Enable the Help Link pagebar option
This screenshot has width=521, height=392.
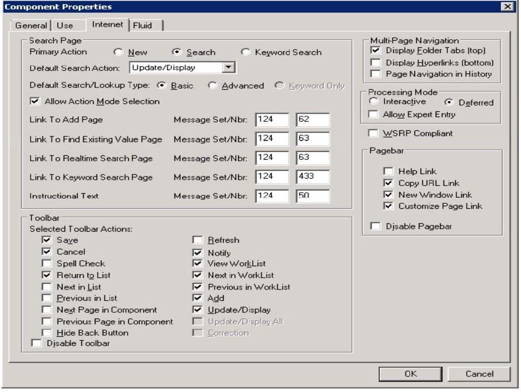[388, 171]
